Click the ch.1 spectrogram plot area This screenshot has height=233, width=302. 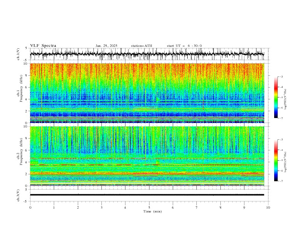click(147, 93)
